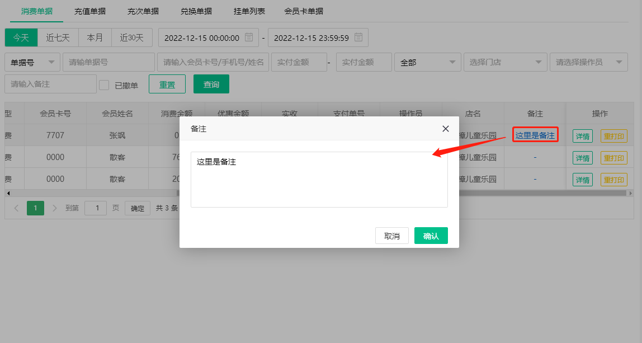Click 重打印 for 张飒's row
Viewport: 642px width, 343px height.
point(613,136)
